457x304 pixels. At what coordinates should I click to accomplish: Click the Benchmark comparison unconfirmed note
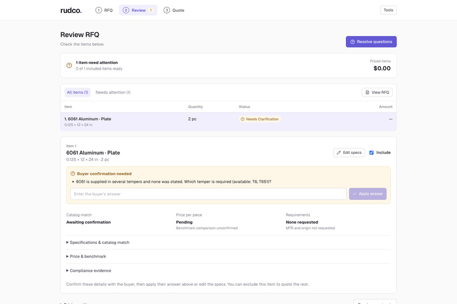click(x=206, y=228)
